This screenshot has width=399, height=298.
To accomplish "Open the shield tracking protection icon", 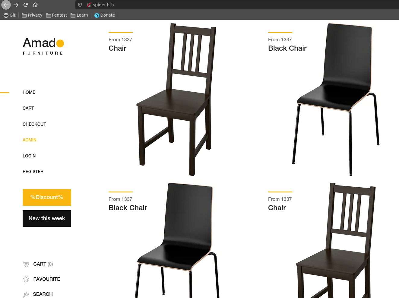I will pyautogui.click(x=80, y=5).
